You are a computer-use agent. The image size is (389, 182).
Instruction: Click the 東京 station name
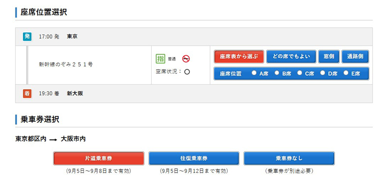72,37
